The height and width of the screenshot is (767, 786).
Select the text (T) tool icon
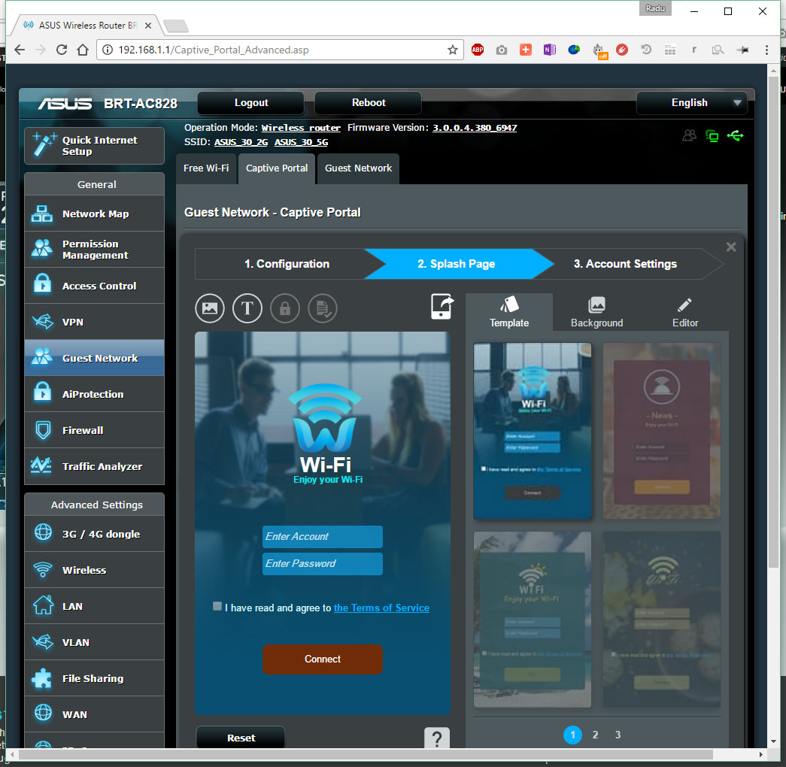point(247,308)
